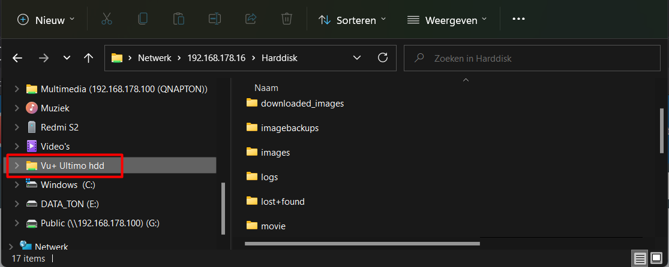Click 192.168.178.16 in address breadcrumb
Viewport: 669px width, 267px height.
coord(217,58)
